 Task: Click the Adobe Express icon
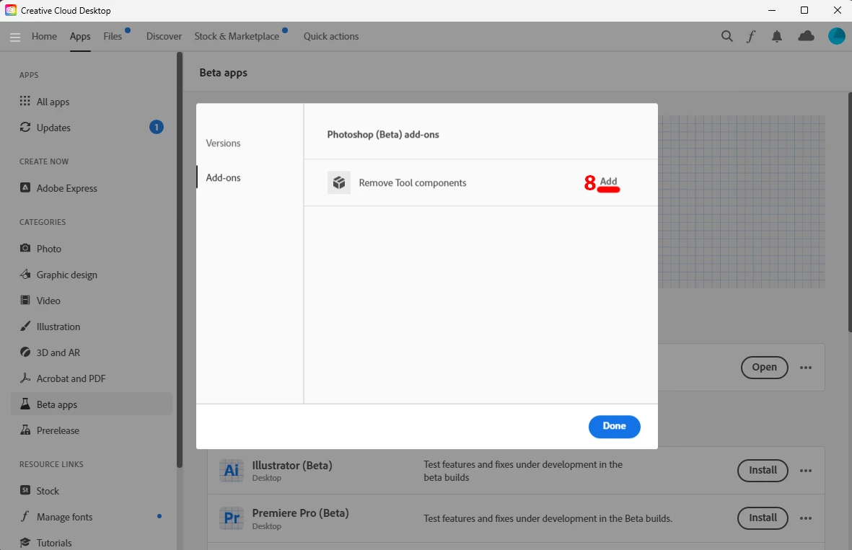coord(25,187)
